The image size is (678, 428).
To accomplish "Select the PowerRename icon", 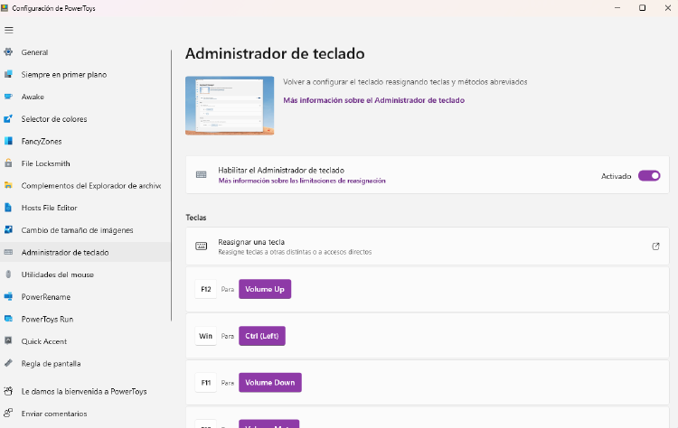I will [9, 297].
